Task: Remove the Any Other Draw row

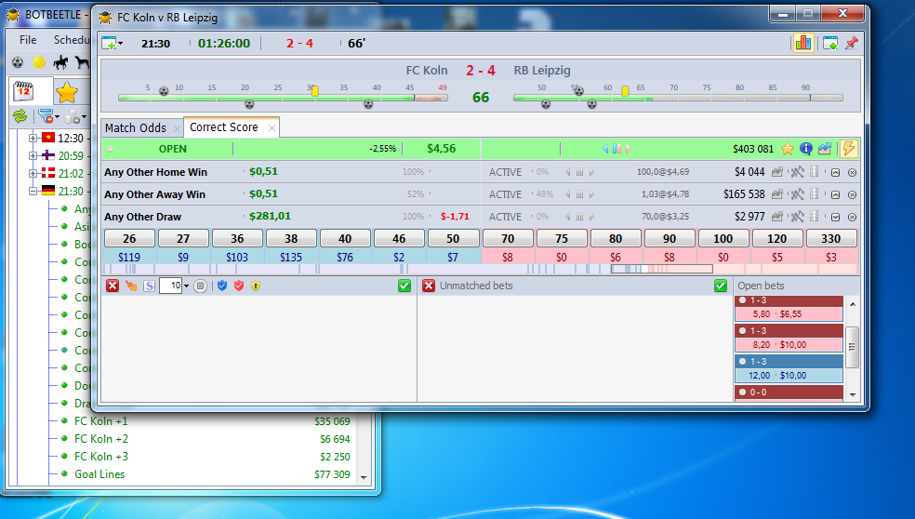Action: point(852,217)
